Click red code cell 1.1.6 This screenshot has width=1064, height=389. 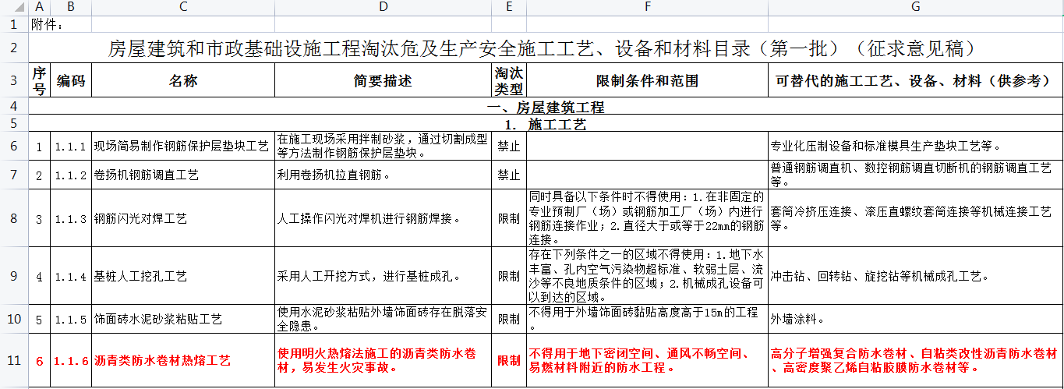[x=71, y=361]
